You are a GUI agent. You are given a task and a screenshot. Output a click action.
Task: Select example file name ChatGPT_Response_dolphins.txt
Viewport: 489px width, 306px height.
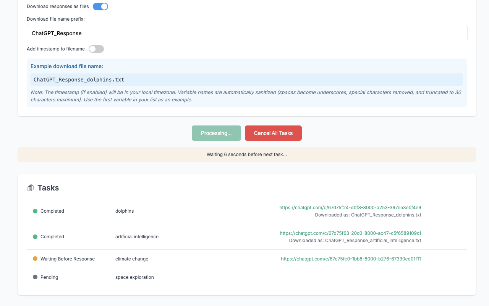pos(247,80)
